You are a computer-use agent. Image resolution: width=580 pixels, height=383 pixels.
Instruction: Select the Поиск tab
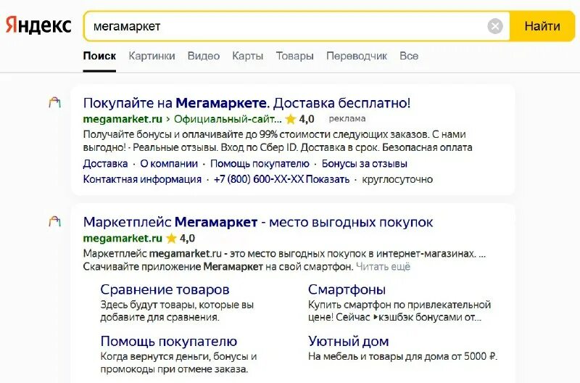click(99, 56)
